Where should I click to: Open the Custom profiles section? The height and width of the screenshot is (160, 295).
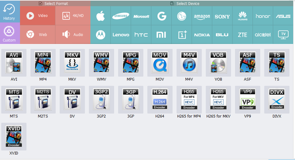10,33
